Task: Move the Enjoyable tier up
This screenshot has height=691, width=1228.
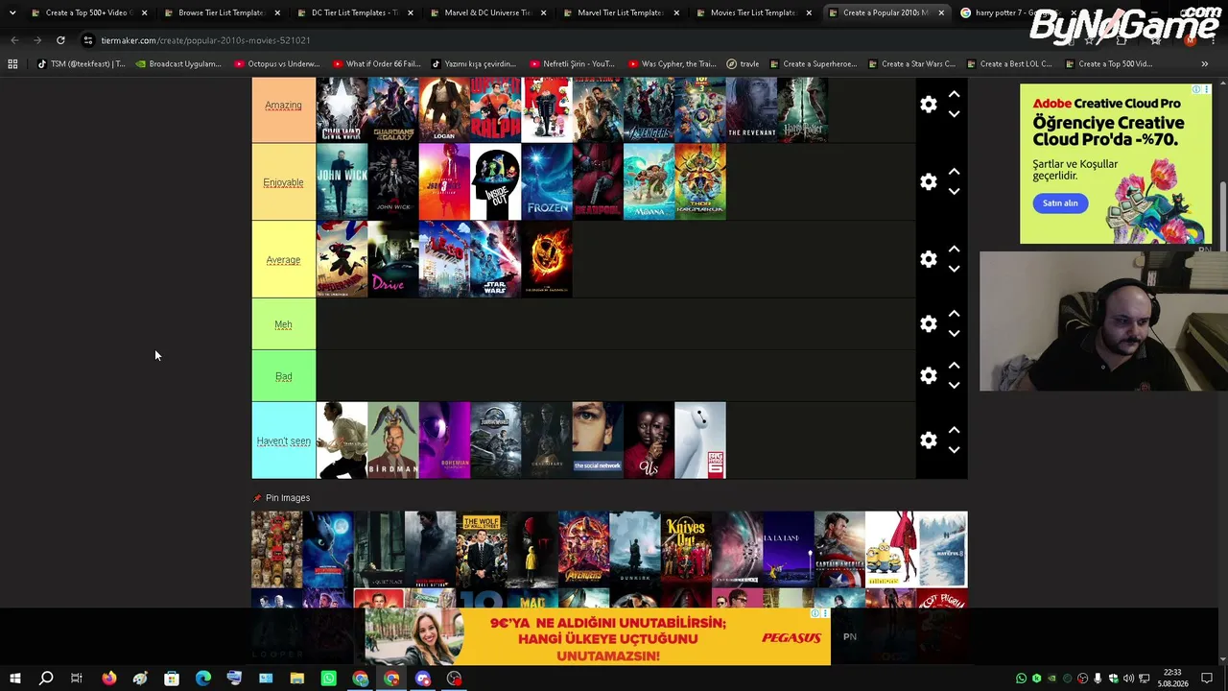Action: point(954,172)
